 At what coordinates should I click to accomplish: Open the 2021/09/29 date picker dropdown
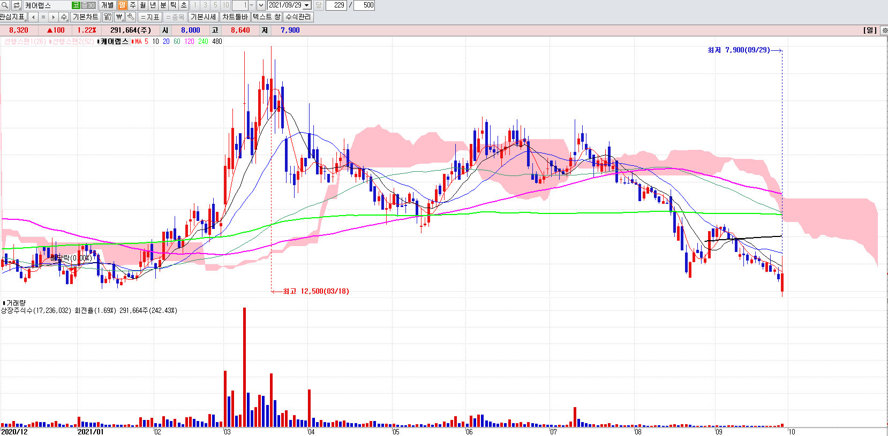point(307,5)
